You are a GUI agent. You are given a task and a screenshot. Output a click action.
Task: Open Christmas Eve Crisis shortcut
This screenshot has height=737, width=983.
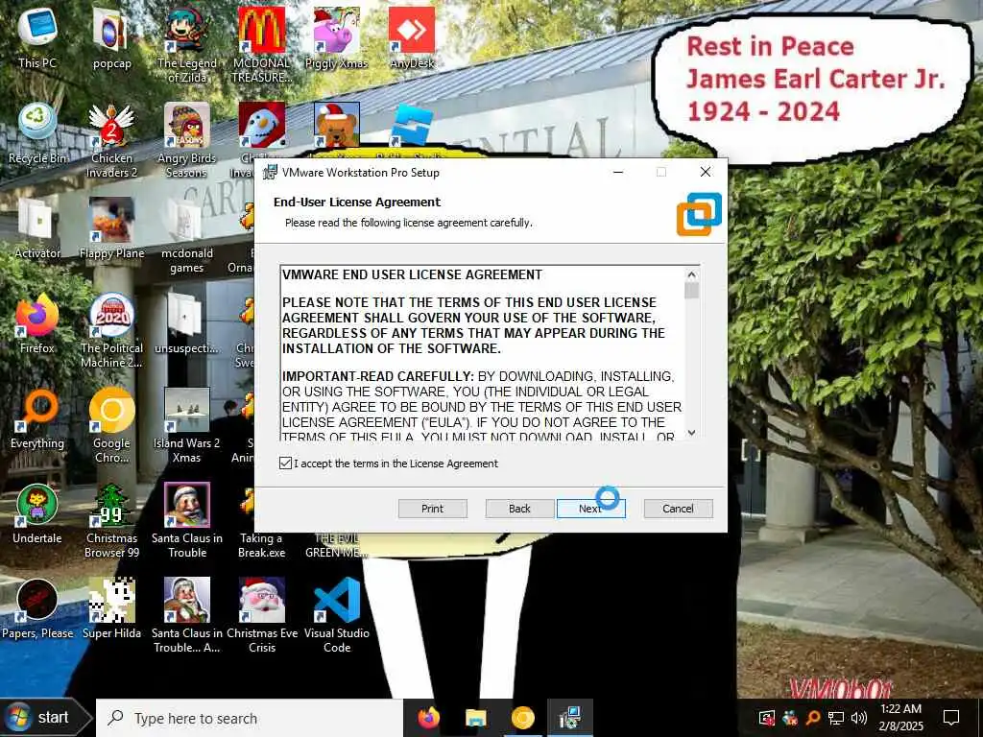click(x=261, y=617)
